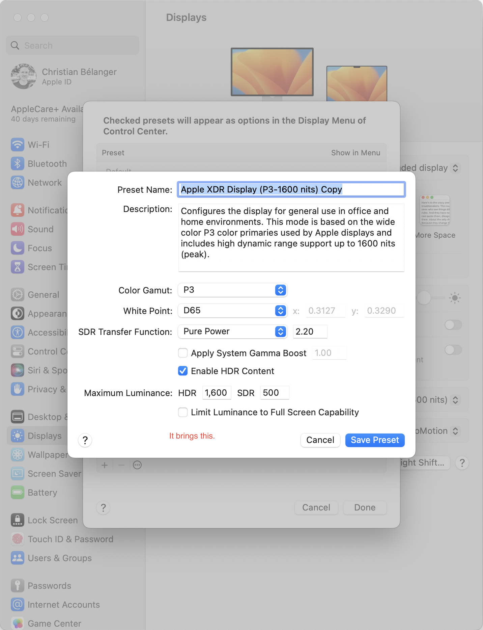Select the built-in notch display thumbnail
The width and height of the screenshot is (483, 630).
tap(357, 84)
